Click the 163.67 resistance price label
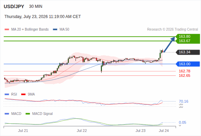 (x=184, y=41)
